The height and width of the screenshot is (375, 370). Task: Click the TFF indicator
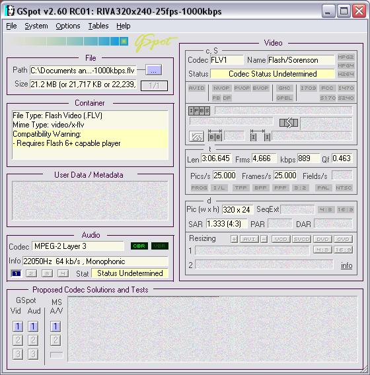click(240, 187)
